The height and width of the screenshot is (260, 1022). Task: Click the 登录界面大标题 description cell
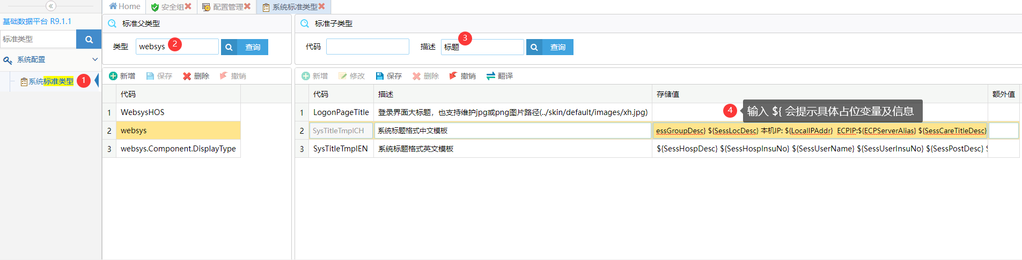tap(513, 112)
